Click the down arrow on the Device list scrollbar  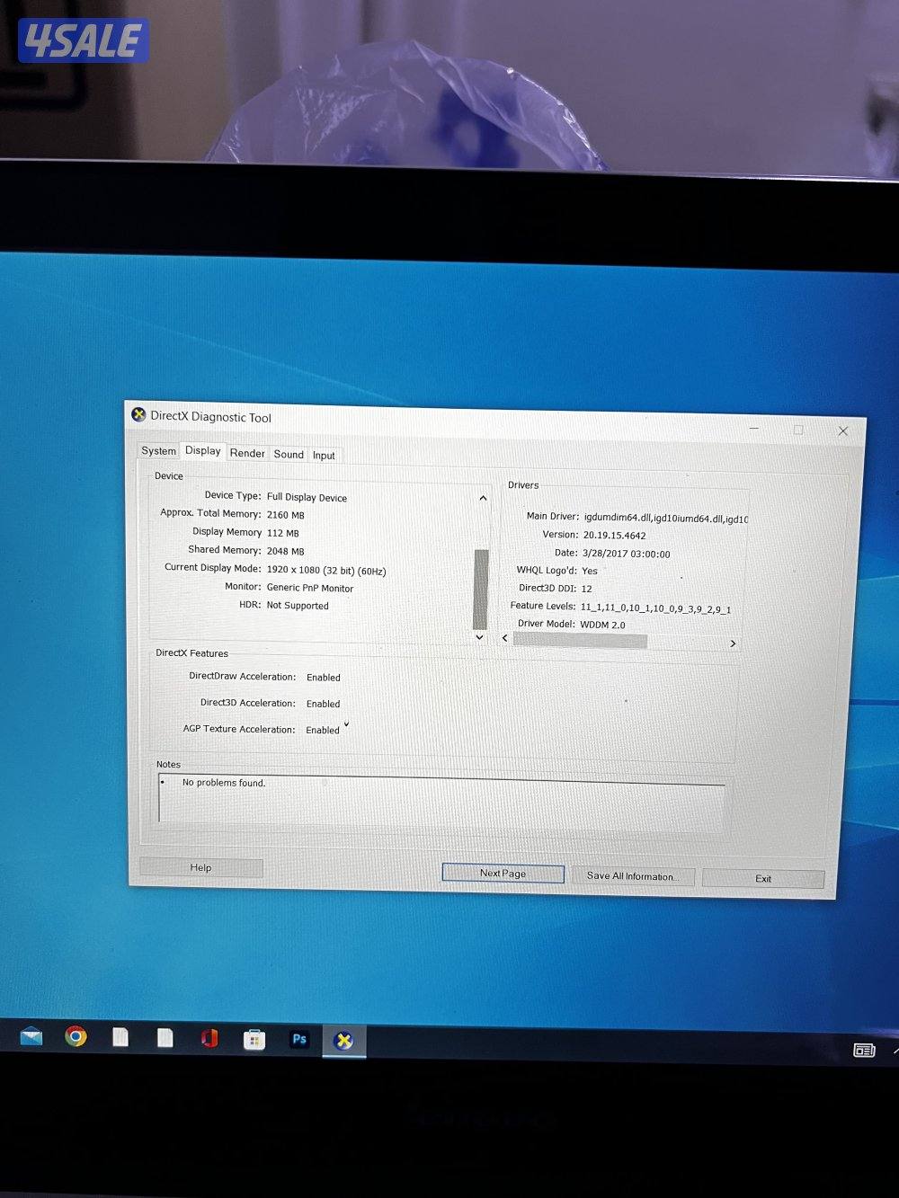(479, 636)
